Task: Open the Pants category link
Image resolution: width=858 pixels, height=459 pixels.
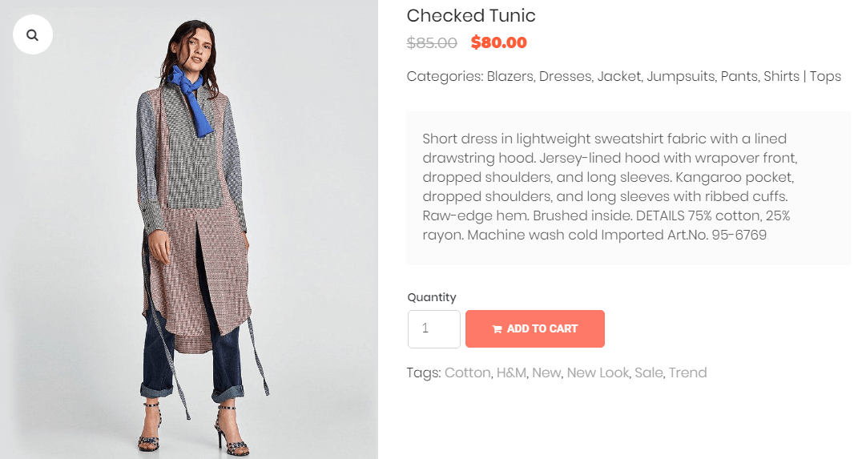Action: point(739,77)
